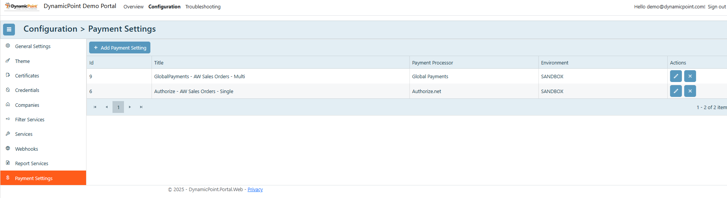Image resolution: width=727 pixels, height=198 pixels.
Task: Open the Overview menu
Action: [134, 7]
